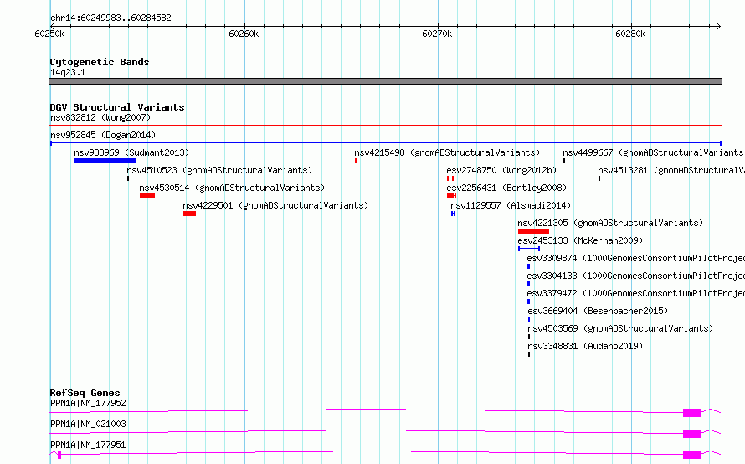745x464 pixels.
Task: Open the nsv4499667 variant label
Action: (654, 152)
